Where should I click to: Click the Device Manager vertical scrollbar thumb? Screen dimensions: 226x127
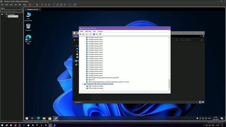point(169,84)
